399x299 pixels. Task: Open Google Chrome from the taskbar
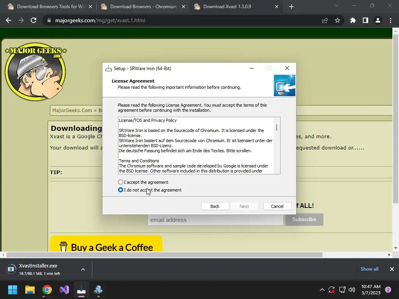(x=47, y=290)
